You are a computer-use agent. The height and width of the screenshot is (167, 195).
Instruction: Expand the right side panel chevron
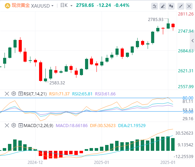tap(193, 41)
